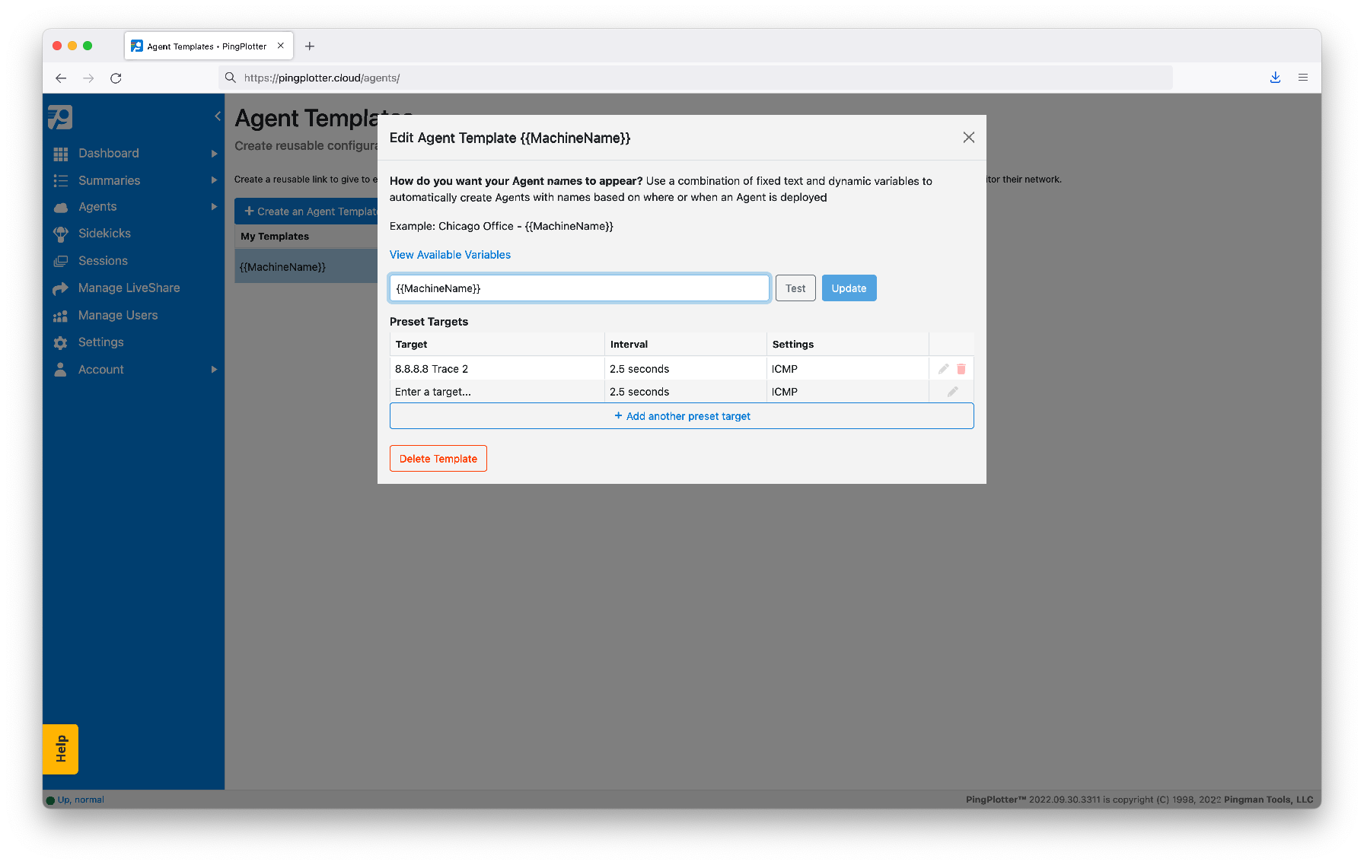The image size is (1364, 865).
Task: Open the browser hamburger menu
Action: coord(1303,78)
